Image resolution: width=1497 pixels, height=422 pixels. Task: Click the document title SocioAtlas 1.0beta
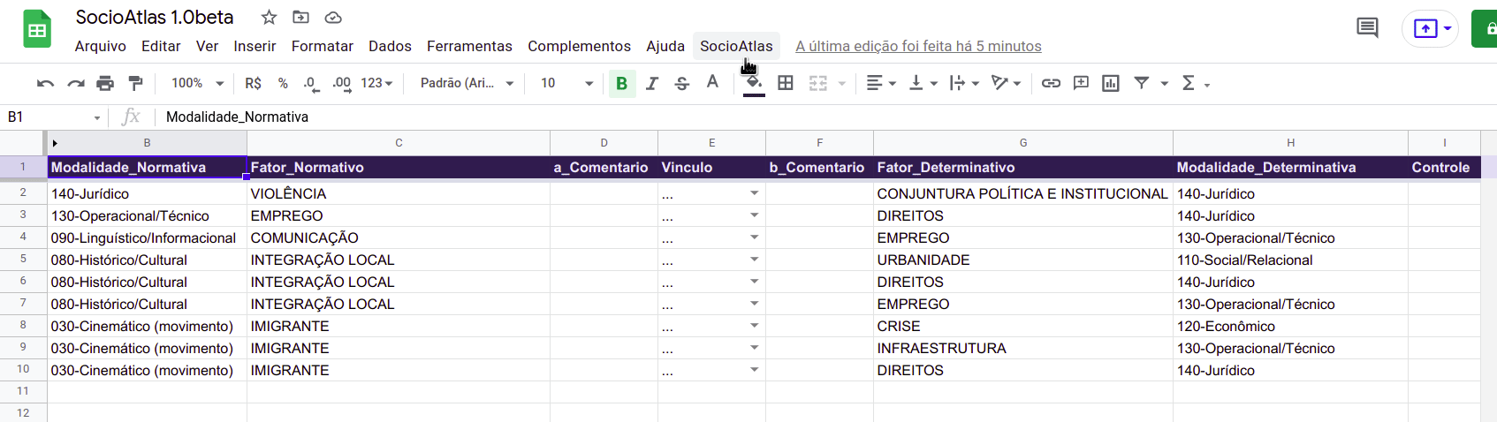coord(155,17)
